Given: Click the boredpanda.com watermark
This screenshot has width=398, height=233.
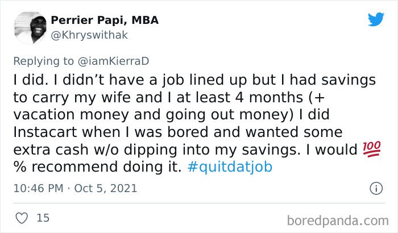Looking at the screenshot, I should pos(338,220).
